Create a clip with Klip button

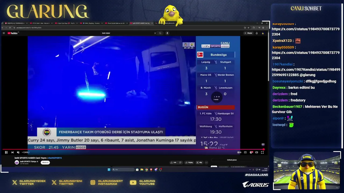199,162
